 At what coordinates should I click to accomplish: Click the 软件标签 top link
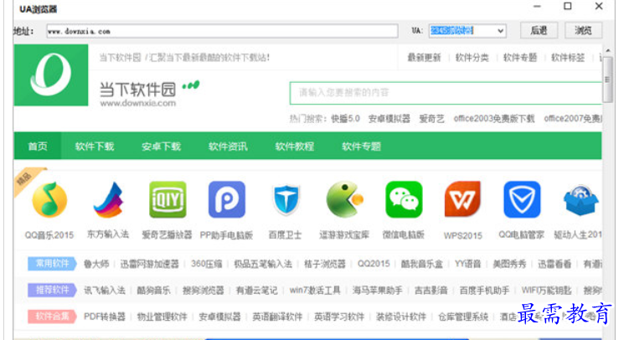568,58
